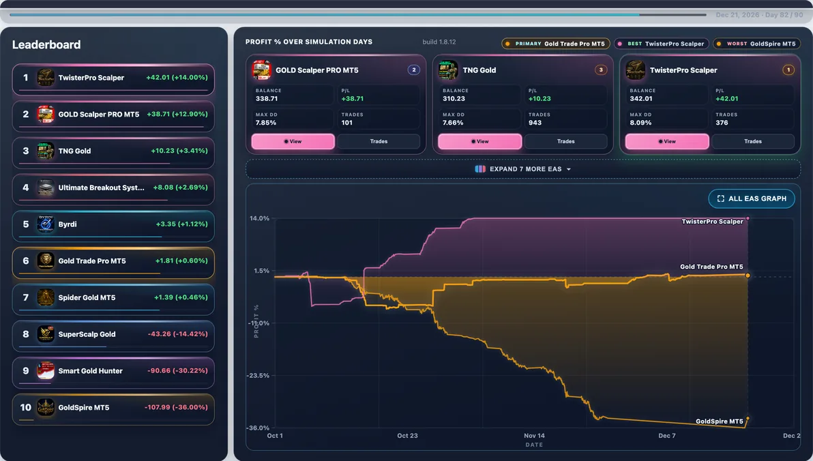Click the simulation day progress bar
Screen dimensions: 813x461
(358, 14)
